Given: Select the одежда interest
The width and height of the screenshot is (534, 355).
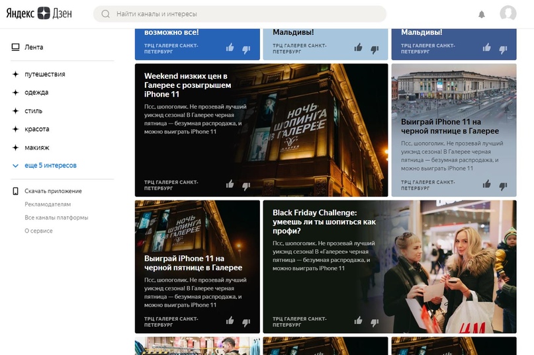Looking at the screenshot, I should 36,93.
